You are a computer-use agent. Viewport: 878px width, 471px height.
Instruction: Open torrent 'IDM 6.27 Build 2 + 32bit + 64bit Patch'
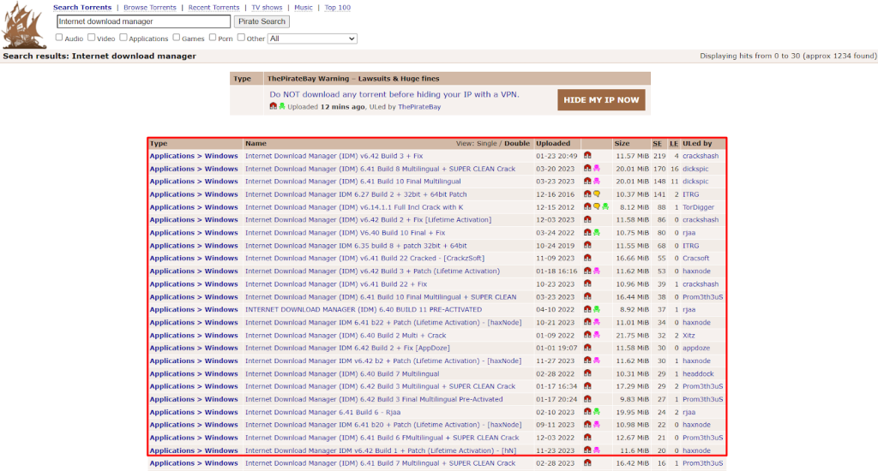click(356, 194)
